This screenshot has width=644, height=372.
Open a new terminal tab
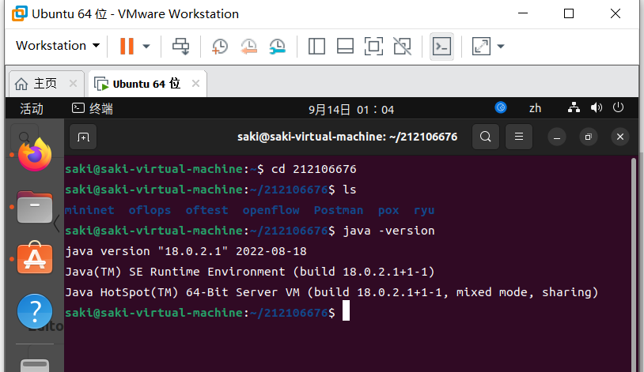[x=83, y=137]
